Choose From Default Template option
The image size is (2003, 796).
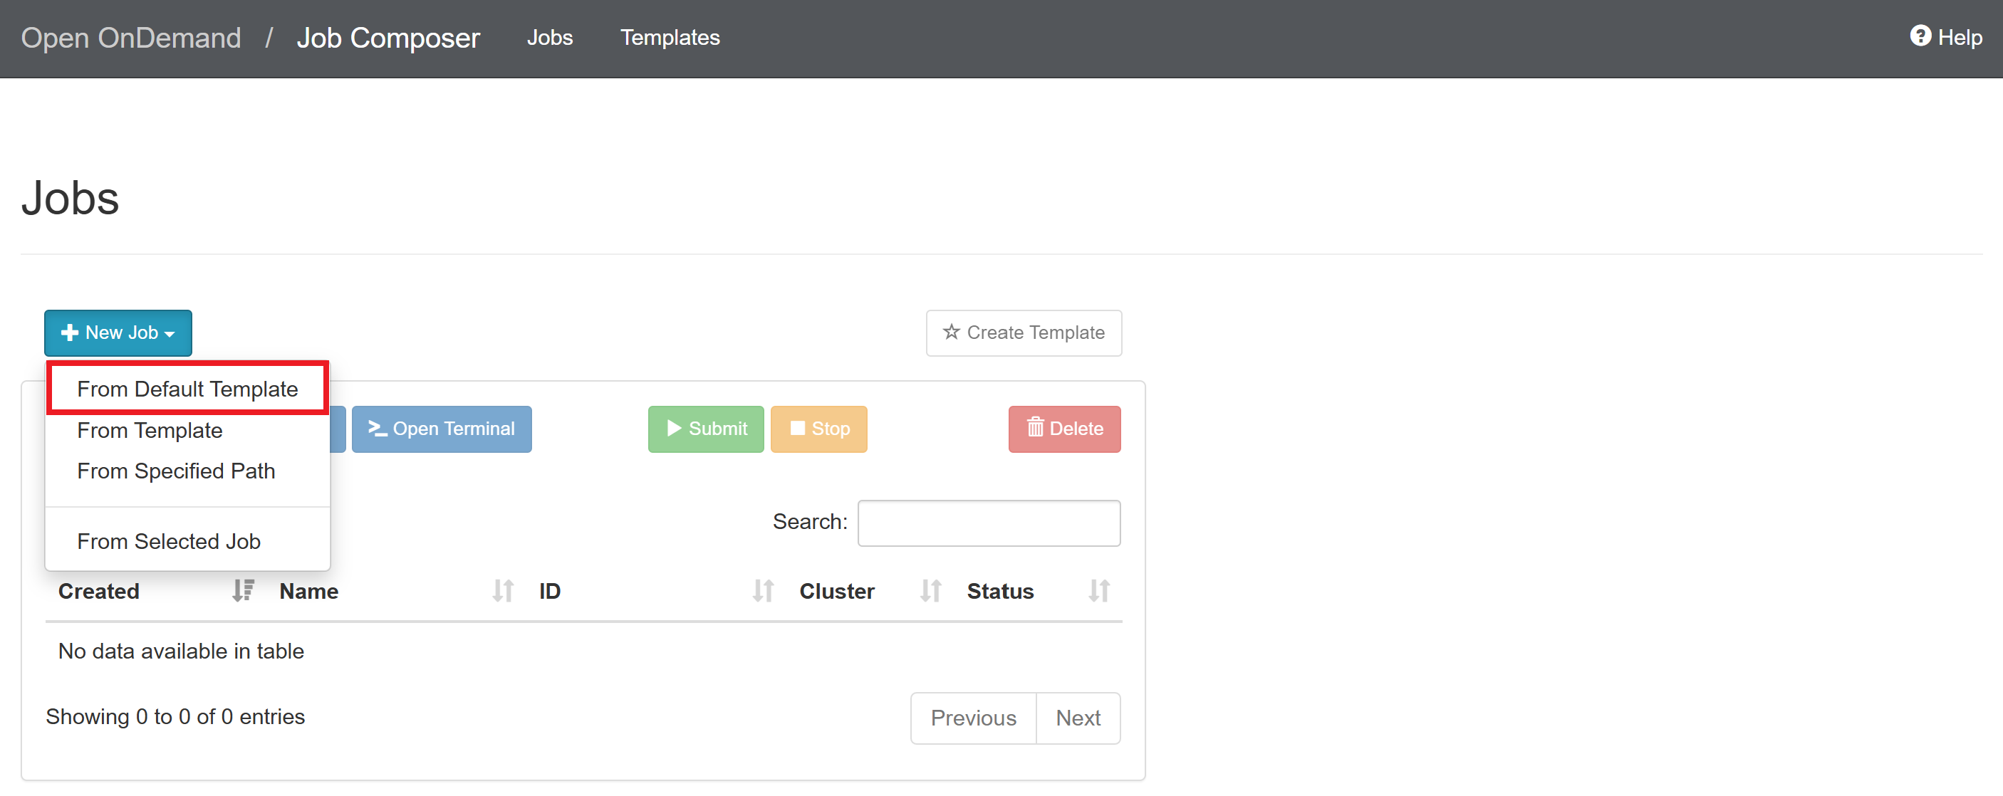point(187,389)
